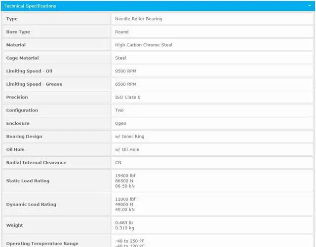
Task: Select the 0.683 lb weight value
Action: (123, 222)
